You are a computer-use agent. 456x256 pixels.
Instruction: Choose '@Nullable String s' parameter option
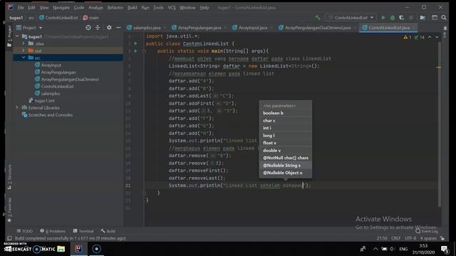[x=286, y=166]
